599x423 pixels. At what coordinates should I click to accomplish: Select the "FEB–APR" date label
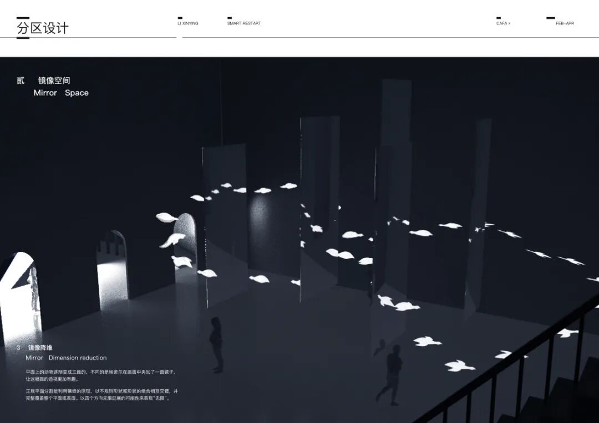[x=565, y=23]
